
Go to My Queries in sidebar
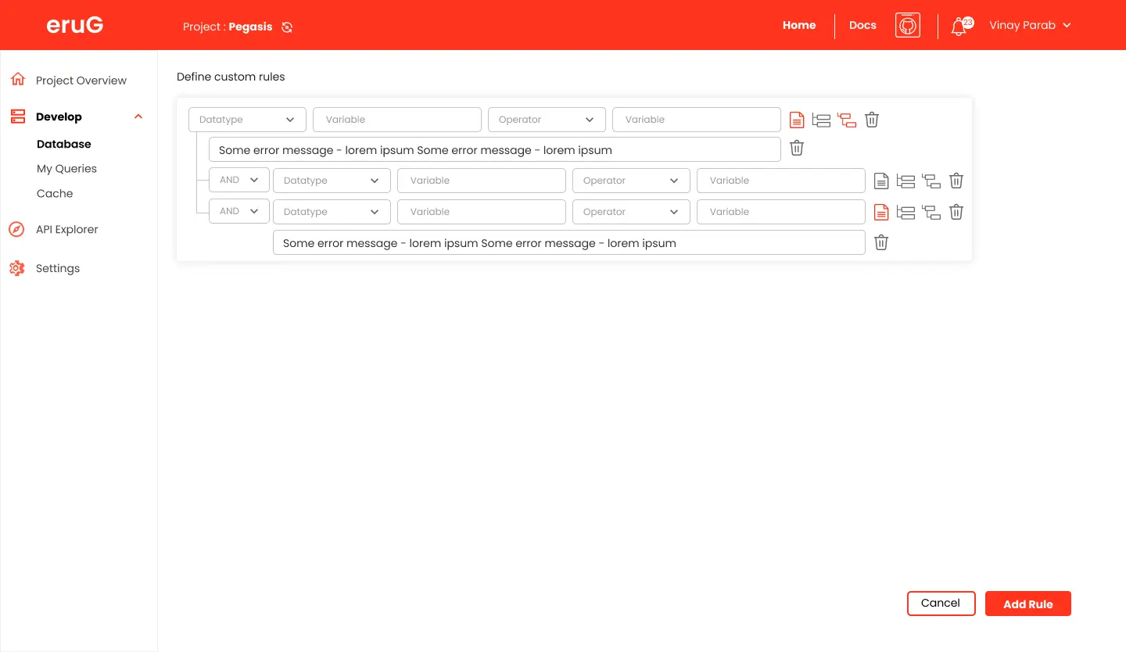(66, 169)
